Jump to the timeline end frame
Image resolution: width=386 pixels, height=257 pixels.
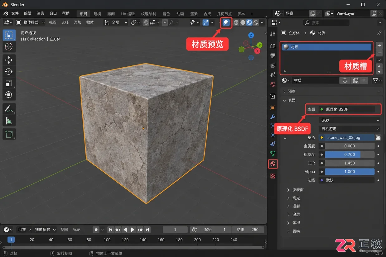pyautogui.click(x=147, y=230)
